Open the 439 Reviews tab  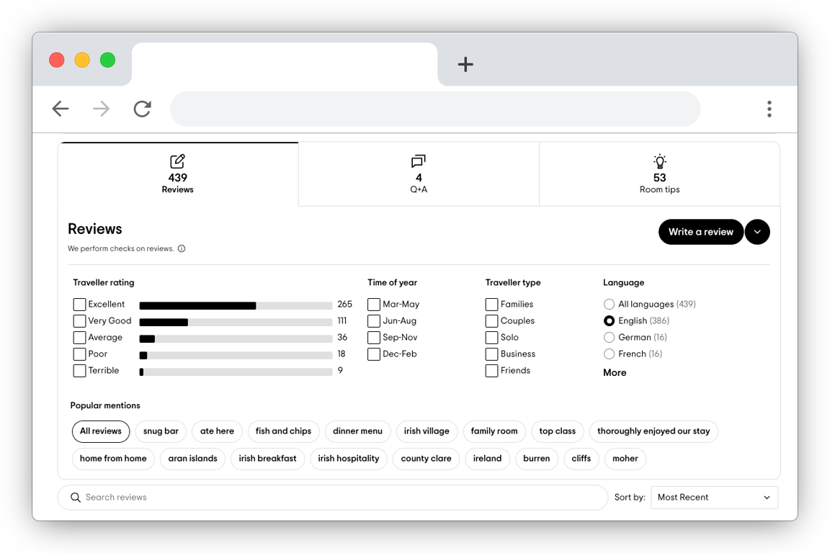(x=178, y=174)
